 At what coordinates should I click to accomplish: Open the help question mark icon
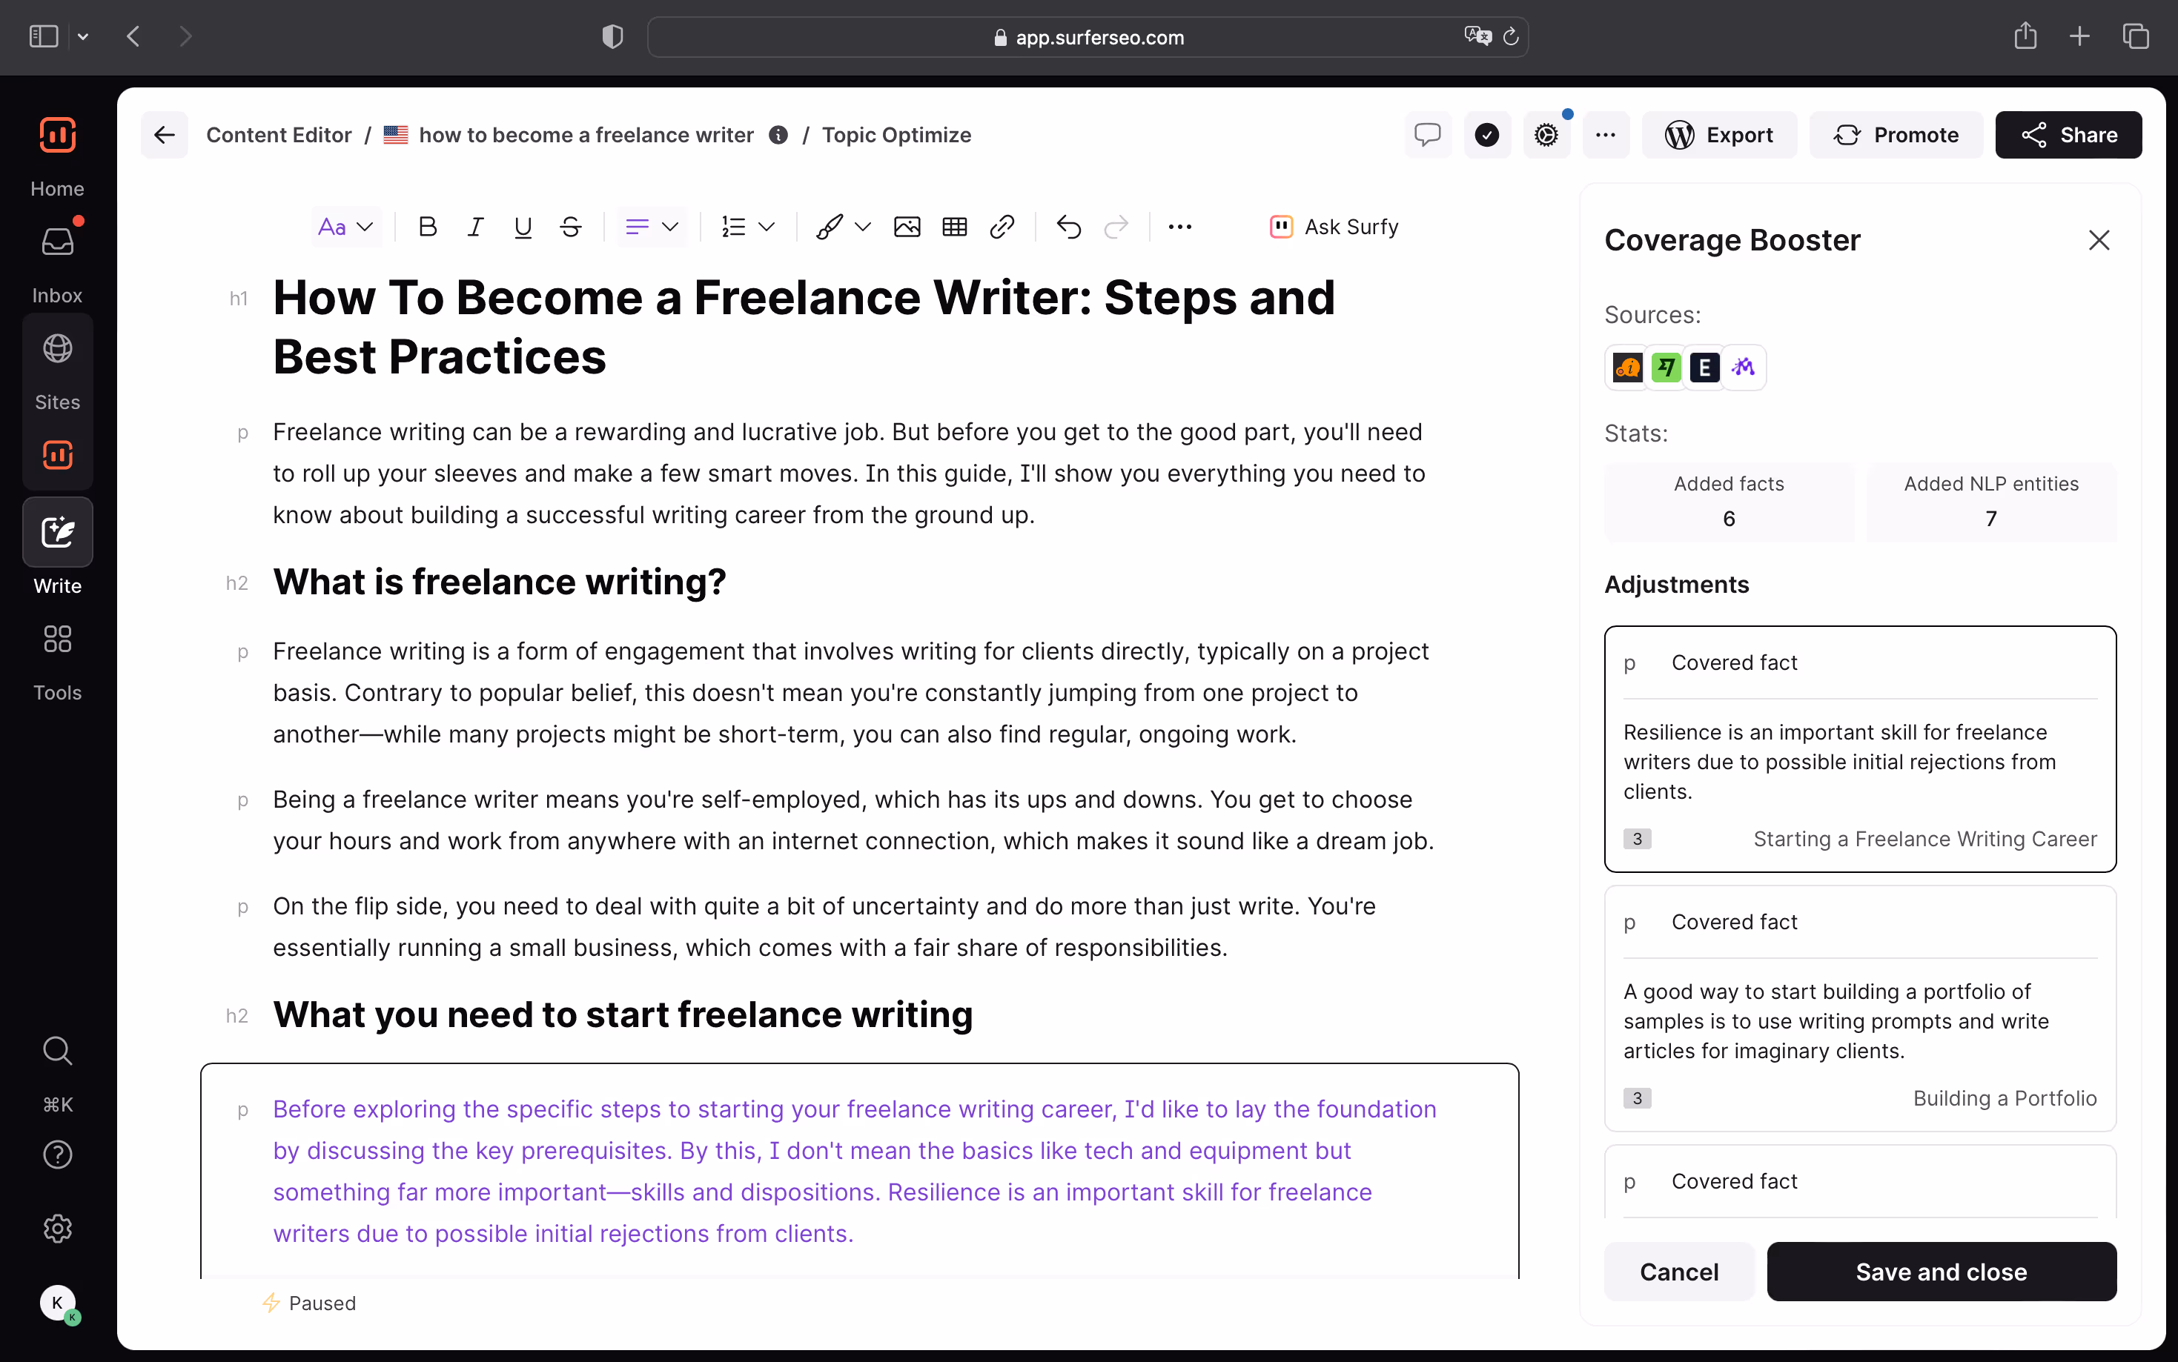click(x=57, y=1155)
